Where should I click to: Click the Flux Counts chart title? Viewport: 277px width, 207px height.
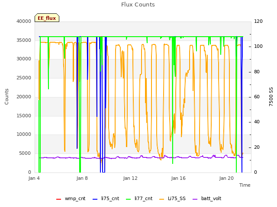(138, 5)
